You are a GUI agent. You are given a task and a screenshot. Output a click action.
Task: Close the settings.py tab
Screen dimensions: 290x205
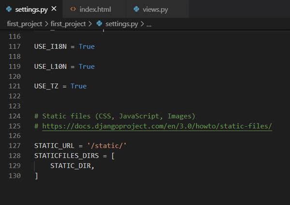point(54,9)
